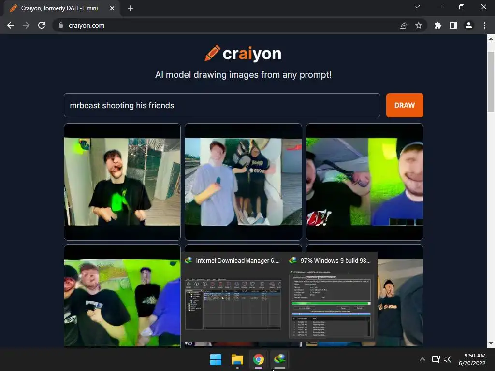Click Internet Download Manager taskbar icon

(280, 359)
